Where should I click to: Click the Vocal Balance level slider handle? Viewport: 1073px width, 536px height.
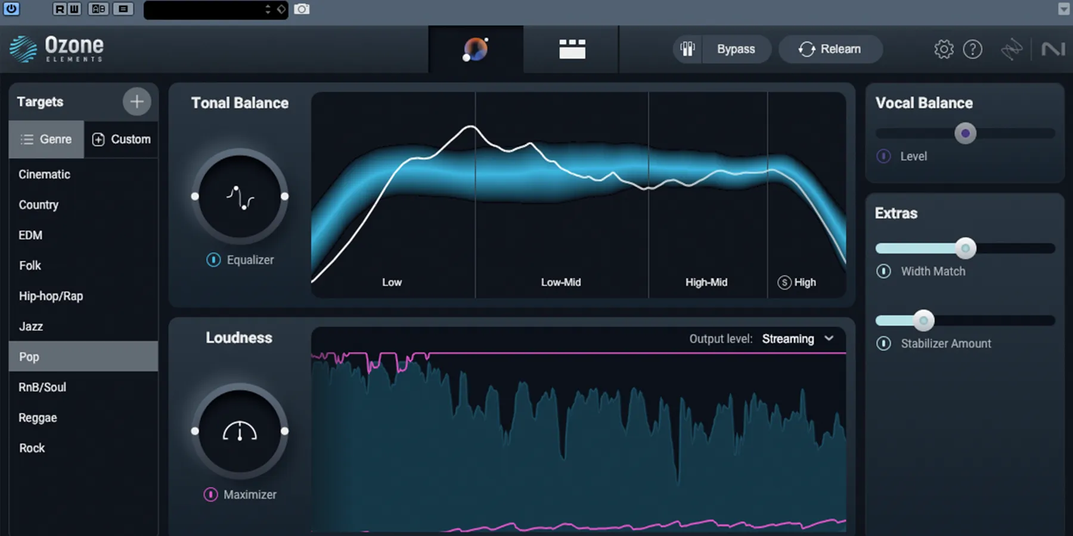(x=965, y=133)
